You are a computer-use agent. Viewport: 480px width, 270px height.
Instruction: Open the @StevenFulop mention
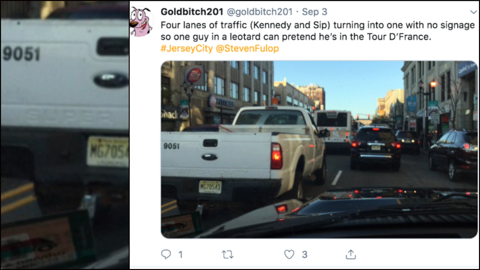(247, 48)
